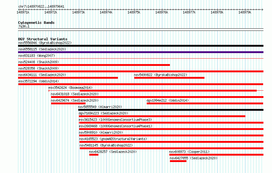Open nsv5490822 (ByrskaBishop2022) variant label
The width and height of the screenshot is (272, 173).
click(160, 75)
